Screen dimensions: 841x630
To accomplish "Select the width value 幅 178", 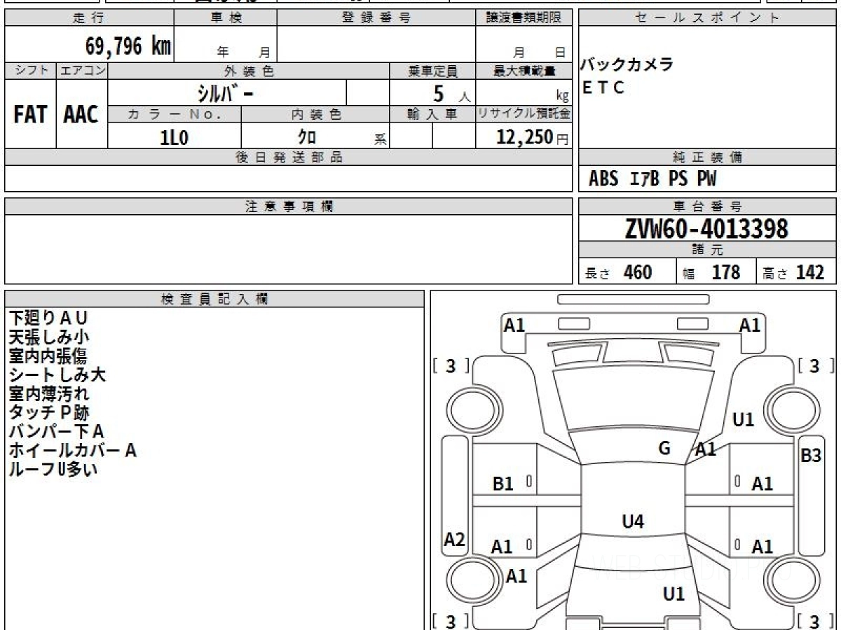I will [712, 272].
